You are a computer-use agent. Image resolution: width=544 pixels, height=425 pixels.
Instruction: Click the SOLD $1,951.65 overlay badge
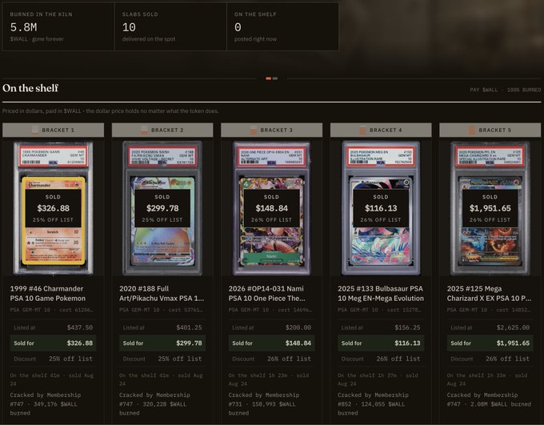pos(490,208)
